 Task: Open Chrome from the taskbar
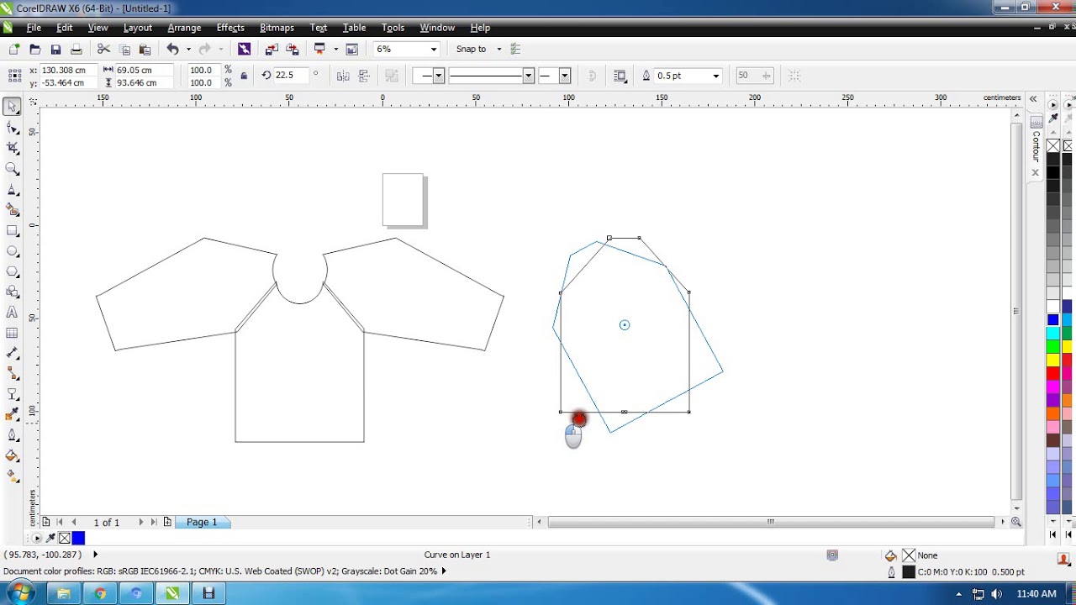(x=100, y=593)
